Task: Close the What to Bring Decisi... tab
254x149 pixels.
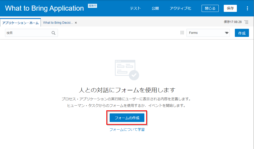Action: point(76,23)
